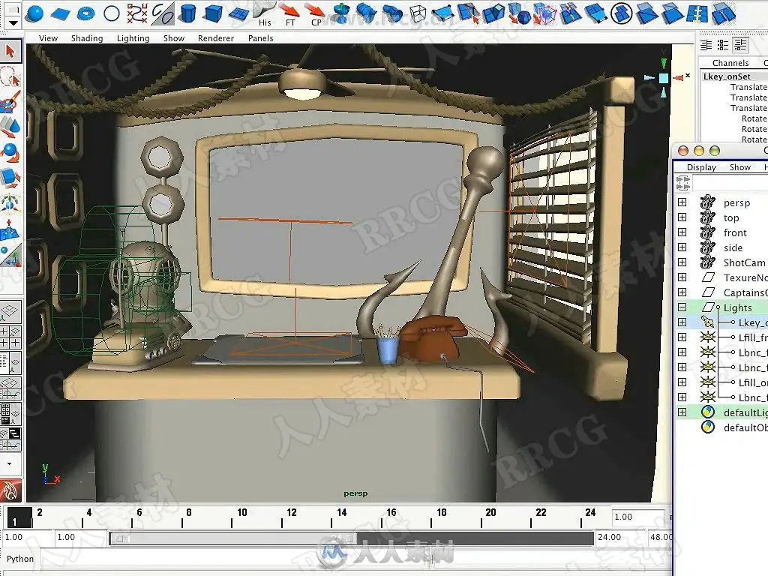Expand the persp camera node
The image size is (768, 576).
pyautogui.click(x=682, y=202)
